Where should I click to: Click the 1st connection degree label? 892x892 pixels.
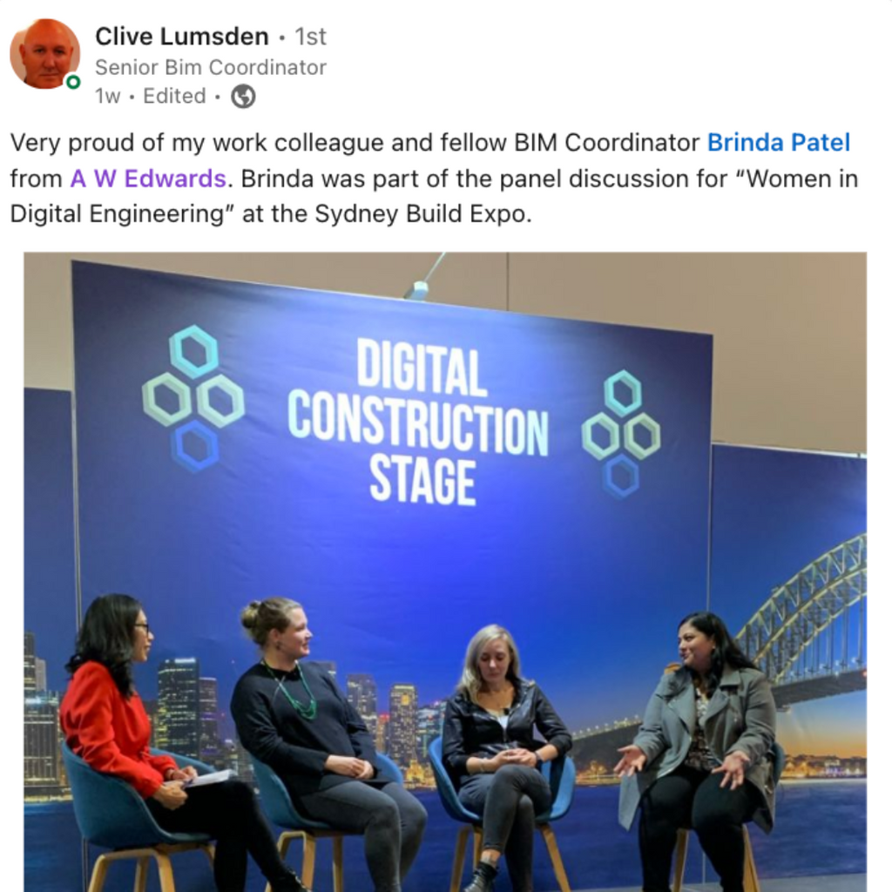(311, 37)
